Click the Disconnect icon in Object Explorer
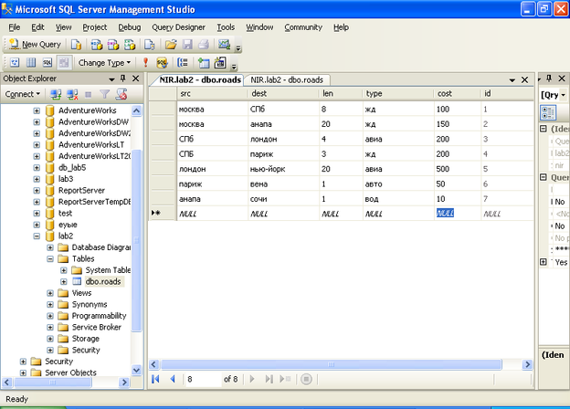 [x=72, y=94]
